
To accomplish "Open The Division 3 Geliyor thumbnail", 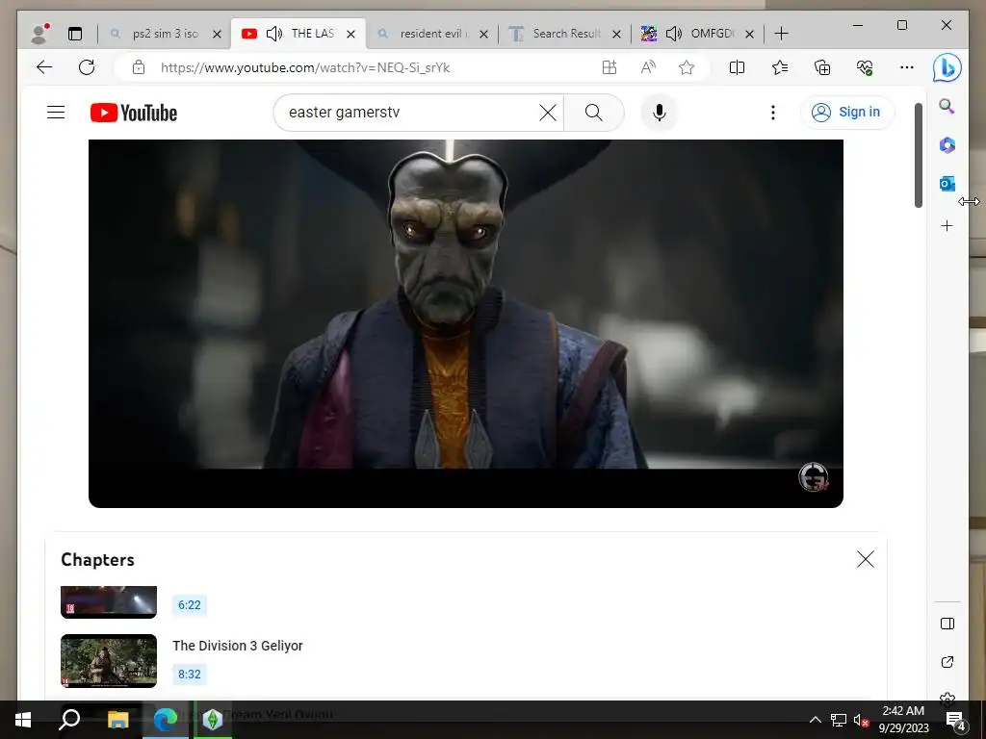I will tap(109, 661).
